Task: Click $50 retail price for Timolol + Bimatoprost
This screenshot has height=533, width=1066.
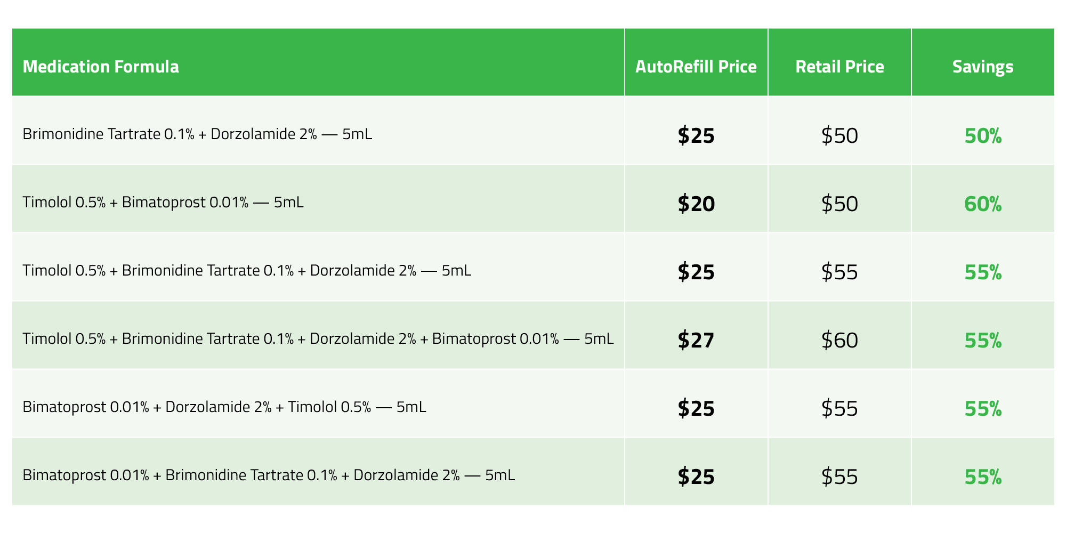Action: [839, 204]
